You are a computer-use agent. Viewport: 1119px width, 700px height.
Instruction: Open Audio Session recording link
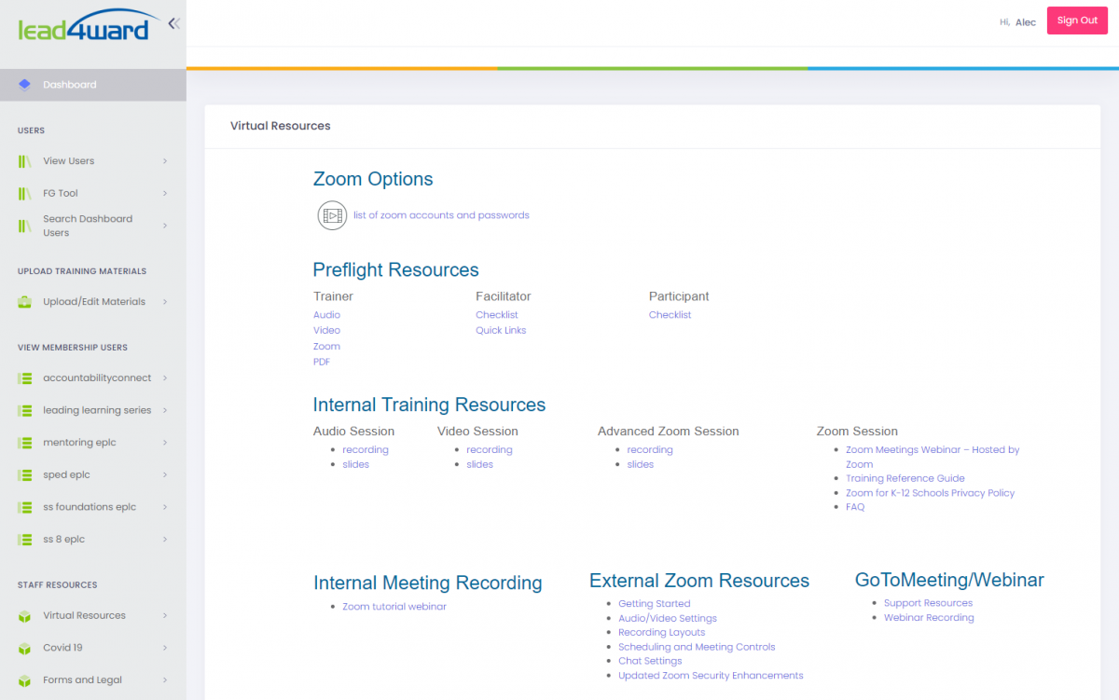366,450
